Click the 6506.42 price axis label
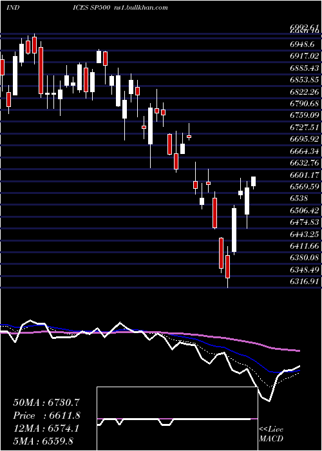 (305, 212)
